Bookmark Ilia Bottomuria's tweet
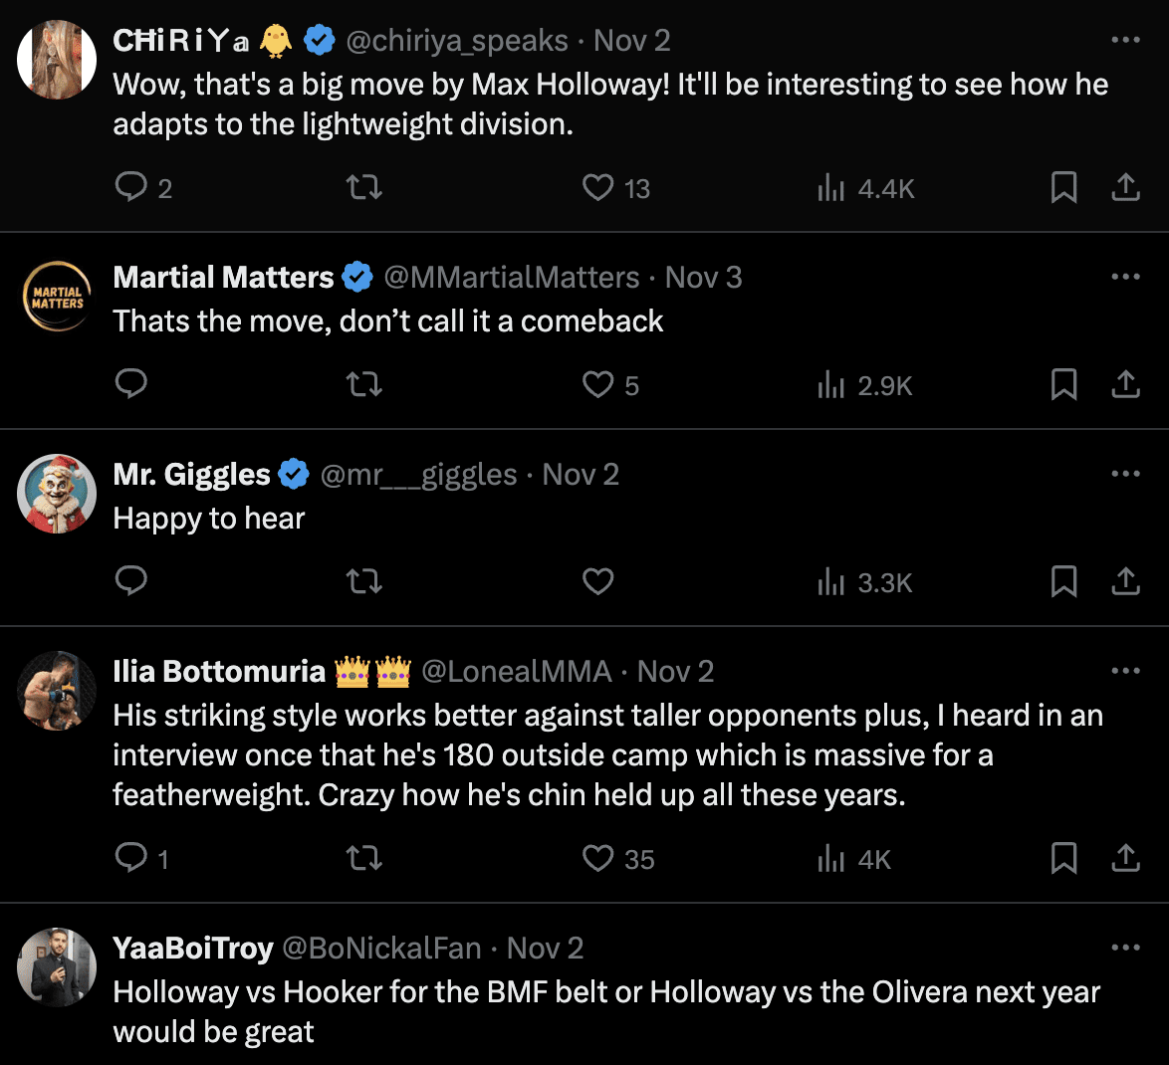This screenshot has height=1065, width=1169. pos(1063,858)
